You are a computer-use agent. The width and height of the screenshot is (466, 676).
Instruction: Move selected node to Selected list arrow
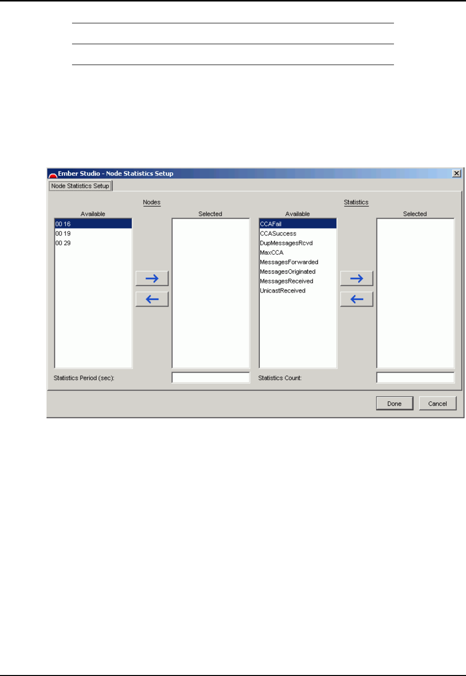(x=152, y=279)
